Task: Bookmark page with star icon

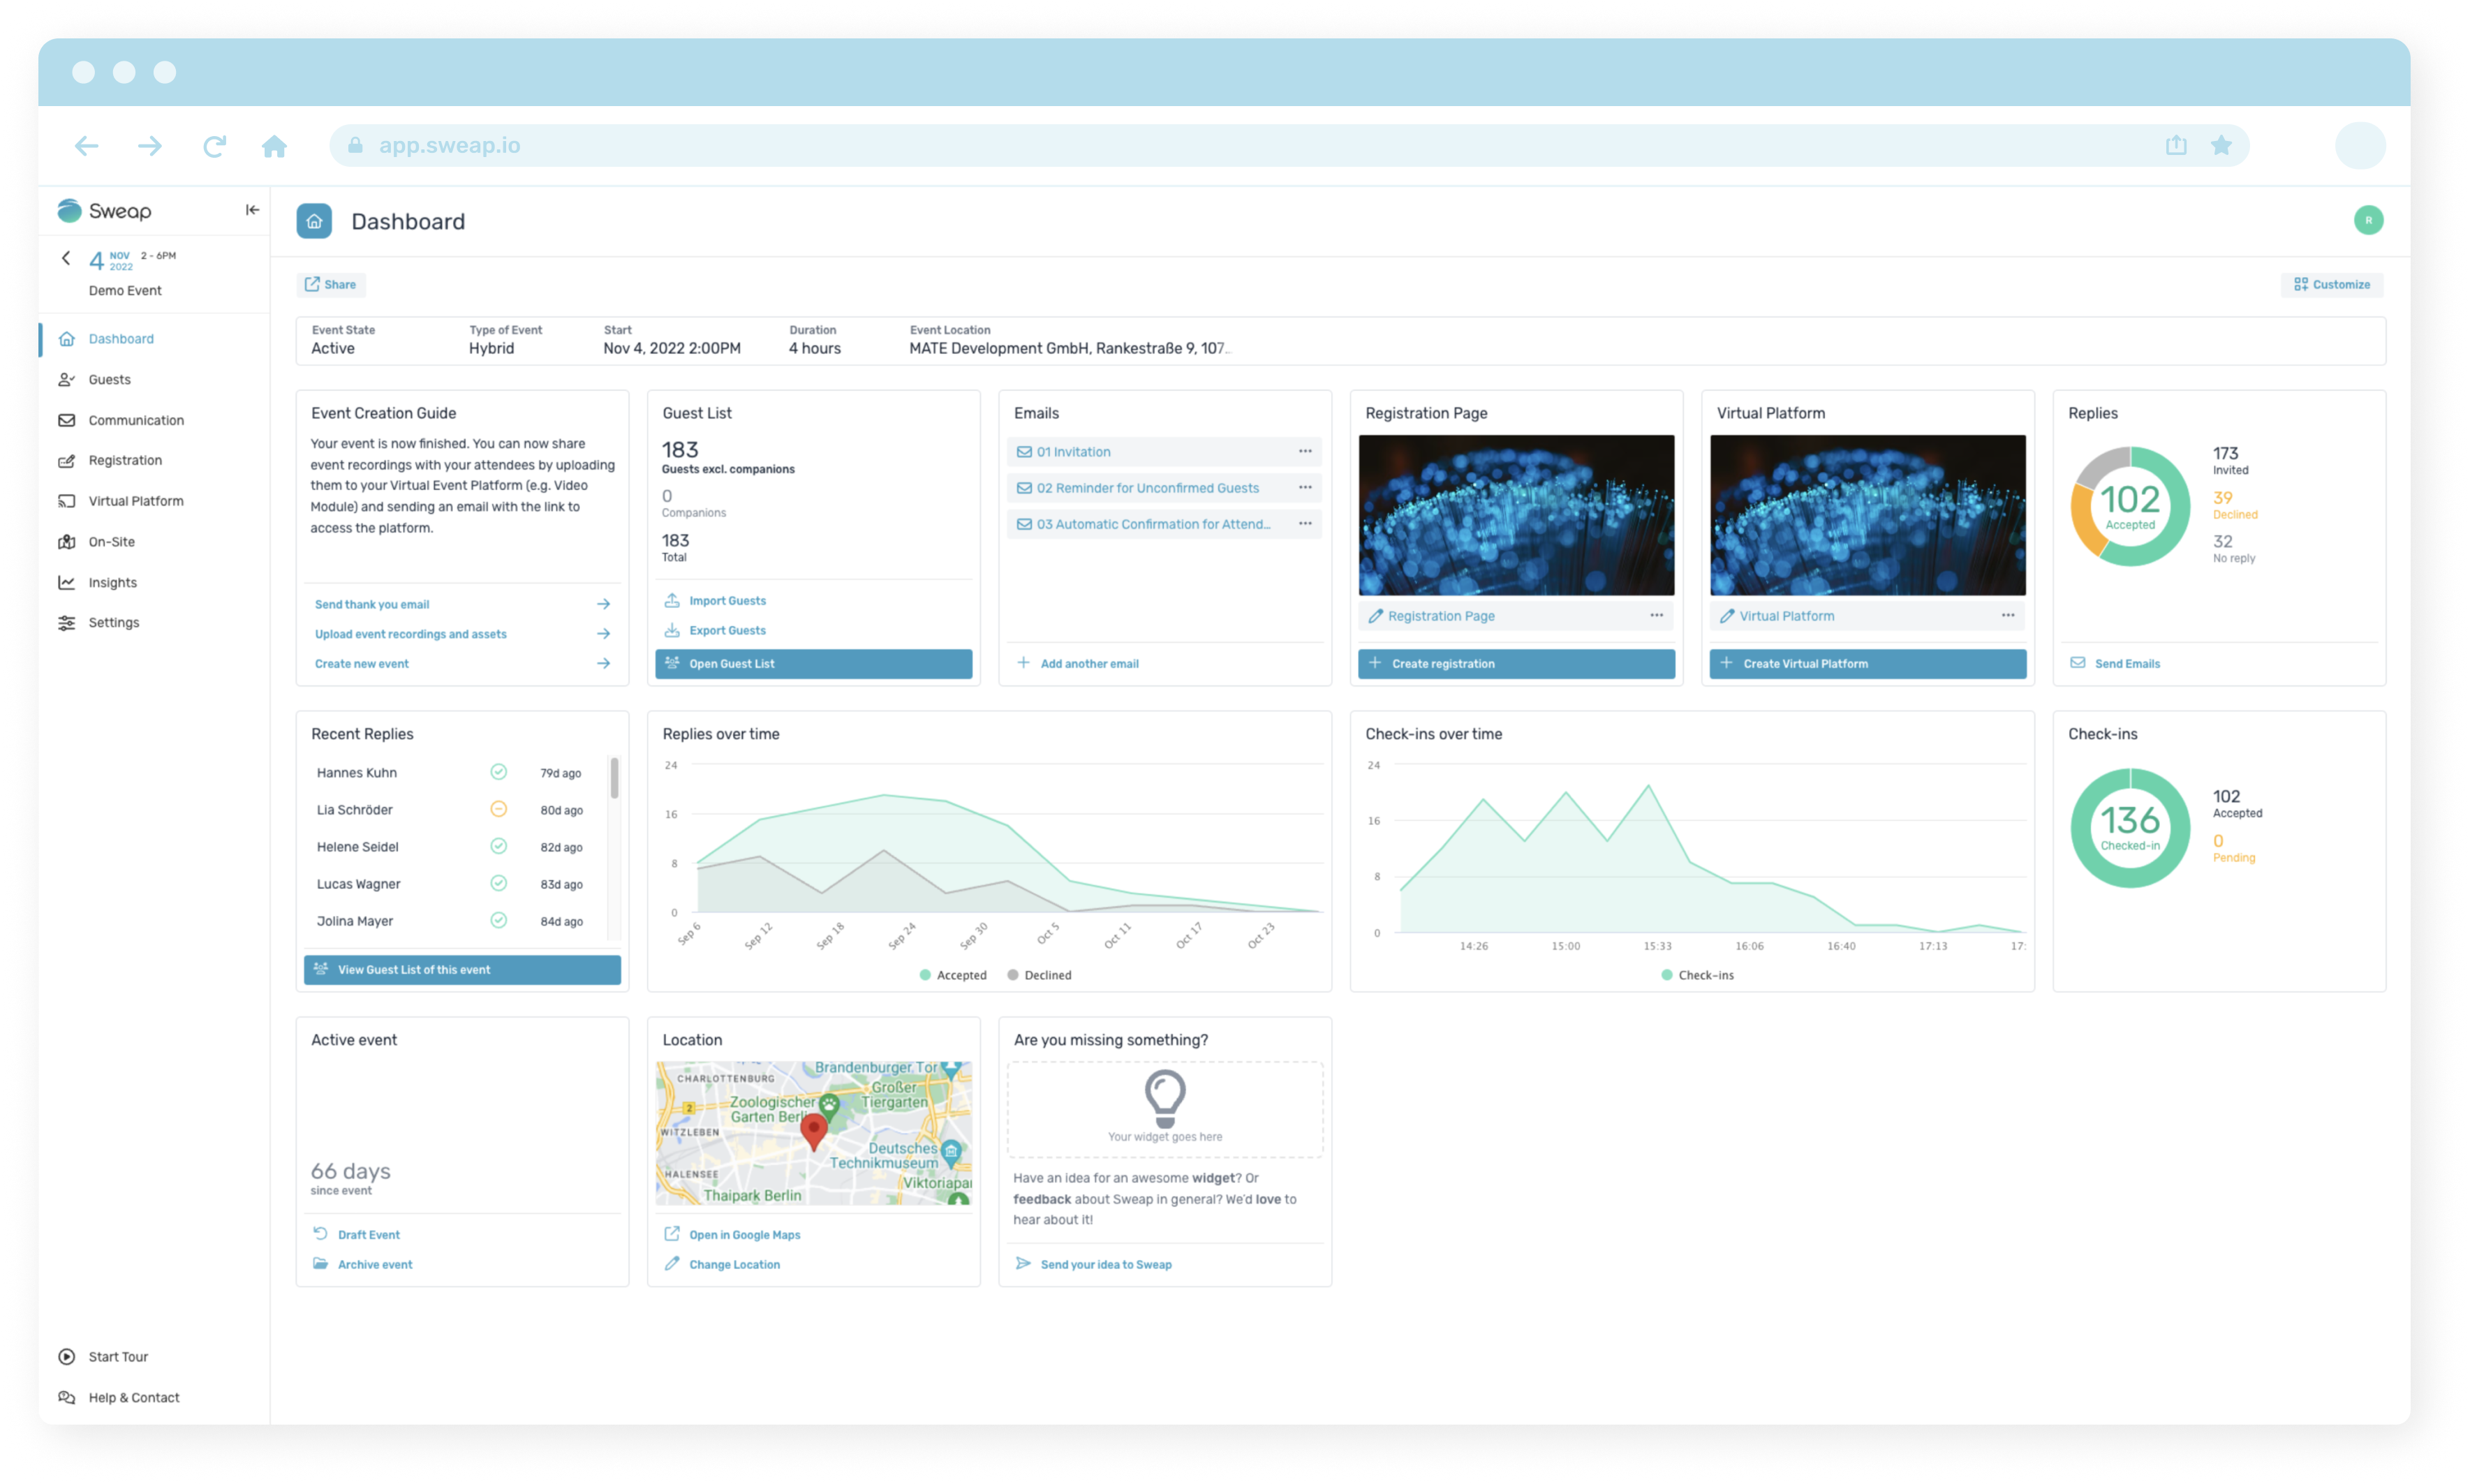Action: 2221,146
